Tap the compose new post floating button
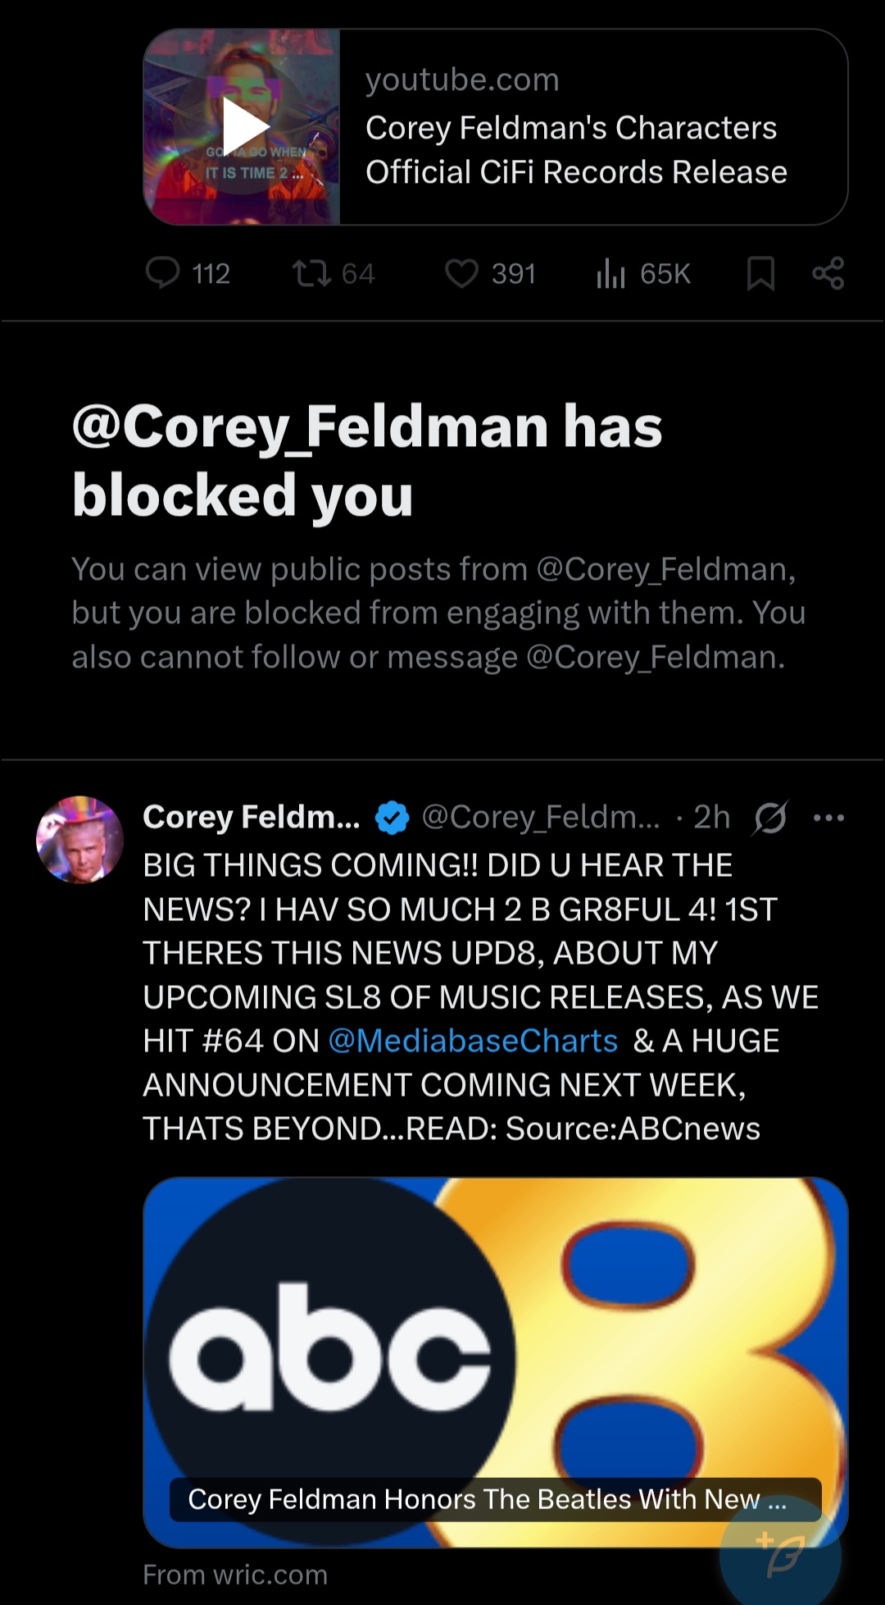Viewport: 885px width, 1605px height. [x=780, y=1554]
